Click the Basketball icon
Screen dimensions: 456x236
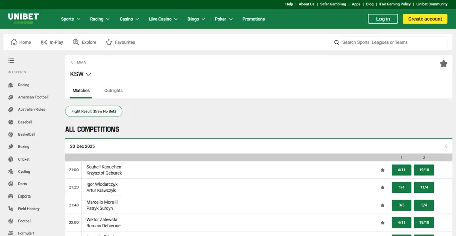[11, 134]
